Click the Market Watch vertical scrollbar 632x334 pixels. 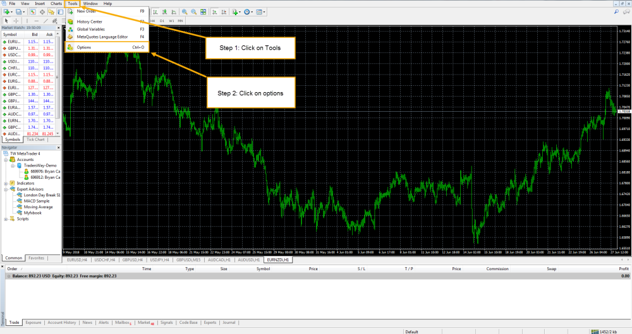click(58, 83)
